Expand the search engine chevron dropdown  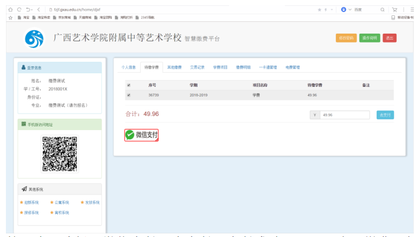point(350,9)
